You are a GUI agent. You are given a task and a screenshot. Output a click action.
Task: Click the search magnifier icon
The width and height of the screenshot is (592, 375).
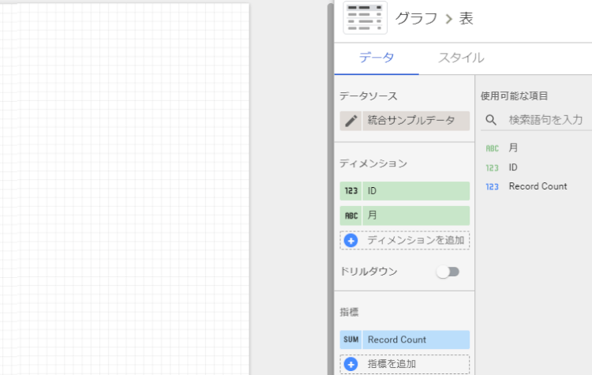click(491, 120)
